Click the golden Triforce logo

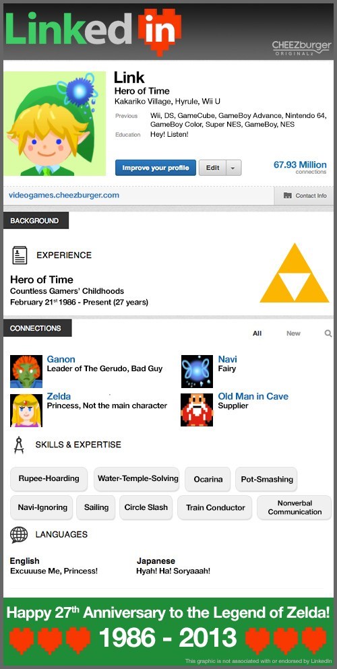pos(295,273)
